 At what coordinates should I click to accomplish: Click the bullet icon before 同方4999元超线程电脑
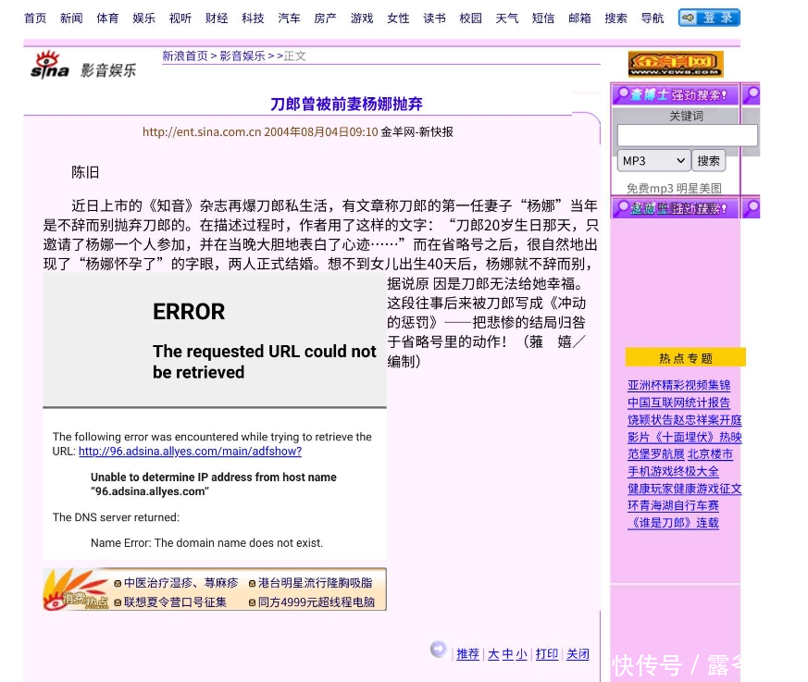click(252, 602)
